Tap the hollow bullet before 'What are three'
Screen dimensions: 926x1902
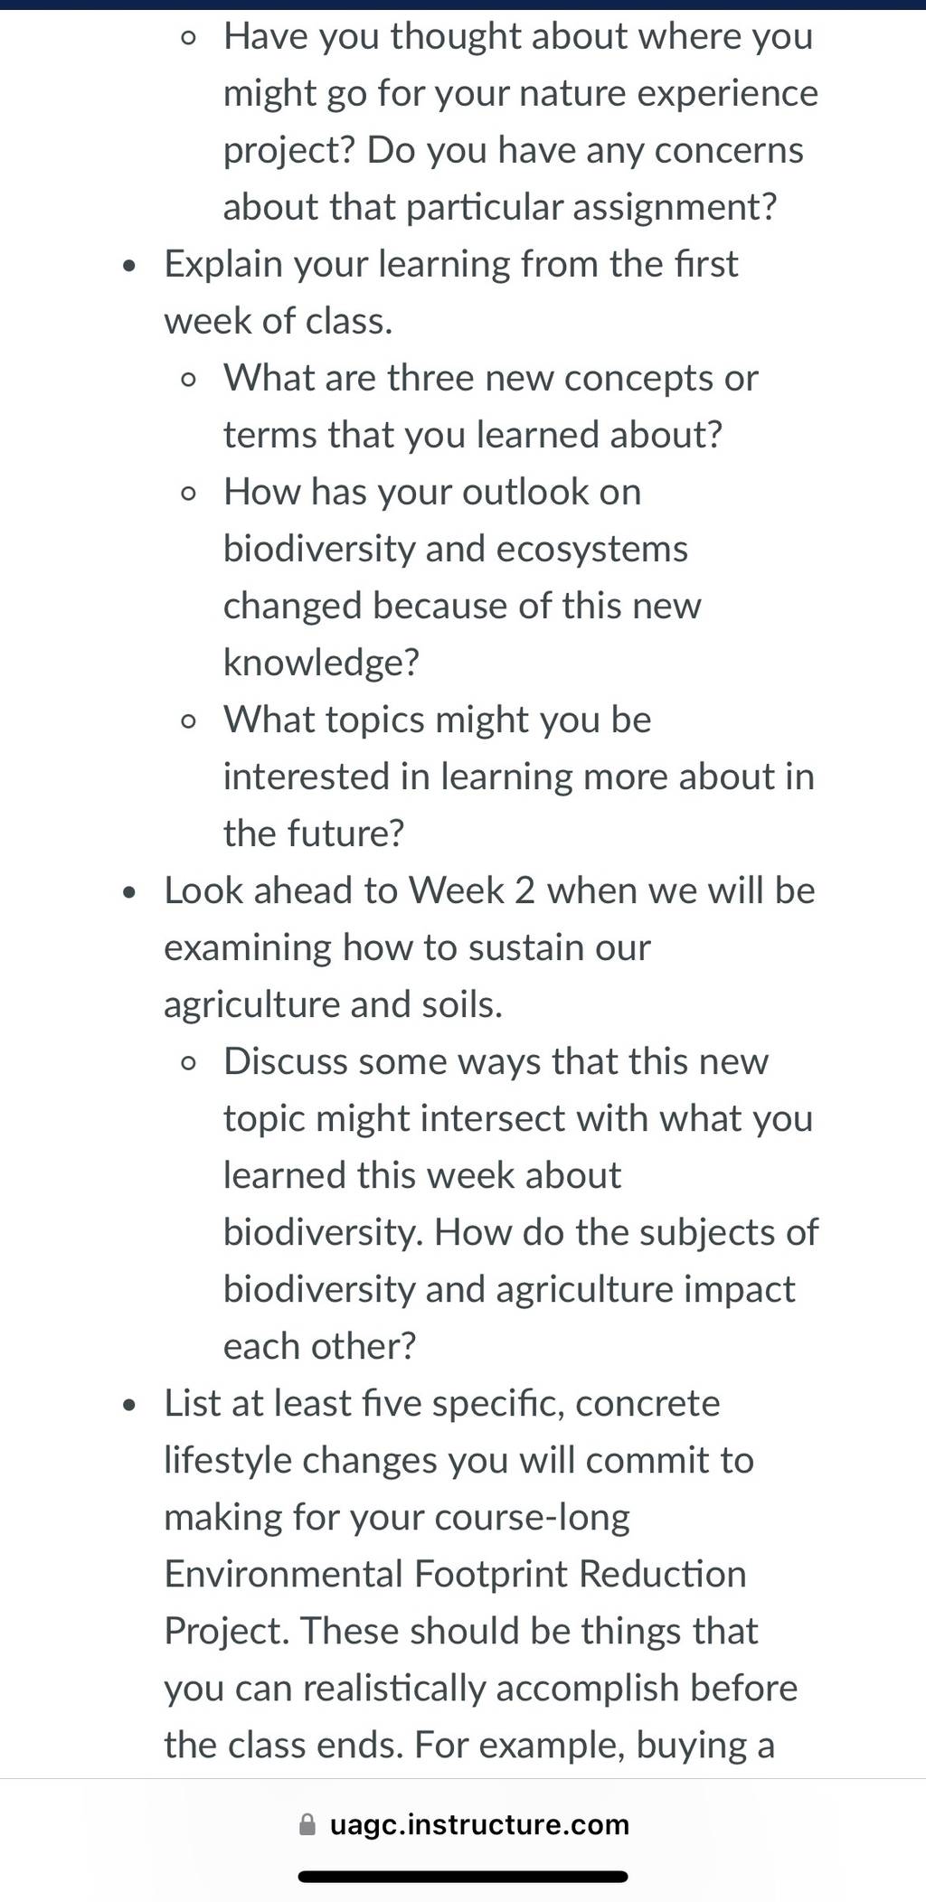click(188, 379)
